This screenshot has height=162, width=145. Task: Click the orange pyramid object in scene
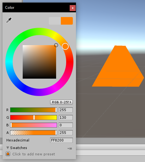pos(118,66)
